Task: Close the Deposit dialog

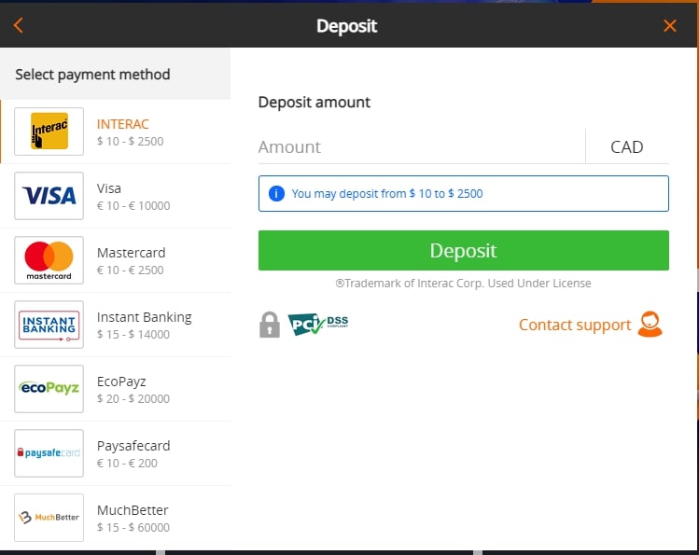Action: point(669,26)
